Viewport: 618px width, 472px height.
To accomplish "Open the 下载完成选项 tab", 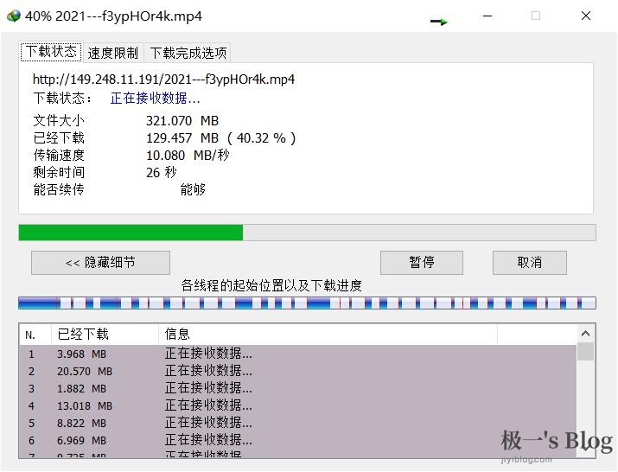I will (x=188, y=53).
